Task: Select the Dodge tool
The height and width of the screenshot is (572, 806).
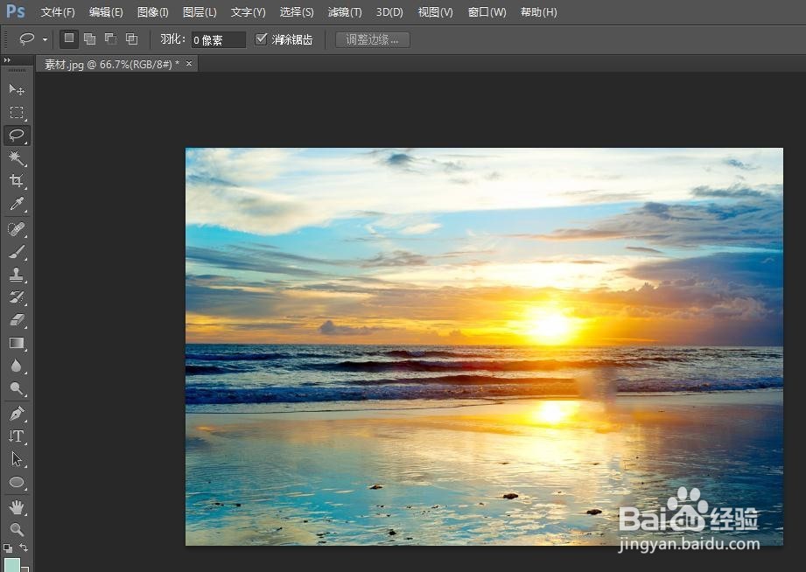Action: pyautogui.click(x=17, y=388)
